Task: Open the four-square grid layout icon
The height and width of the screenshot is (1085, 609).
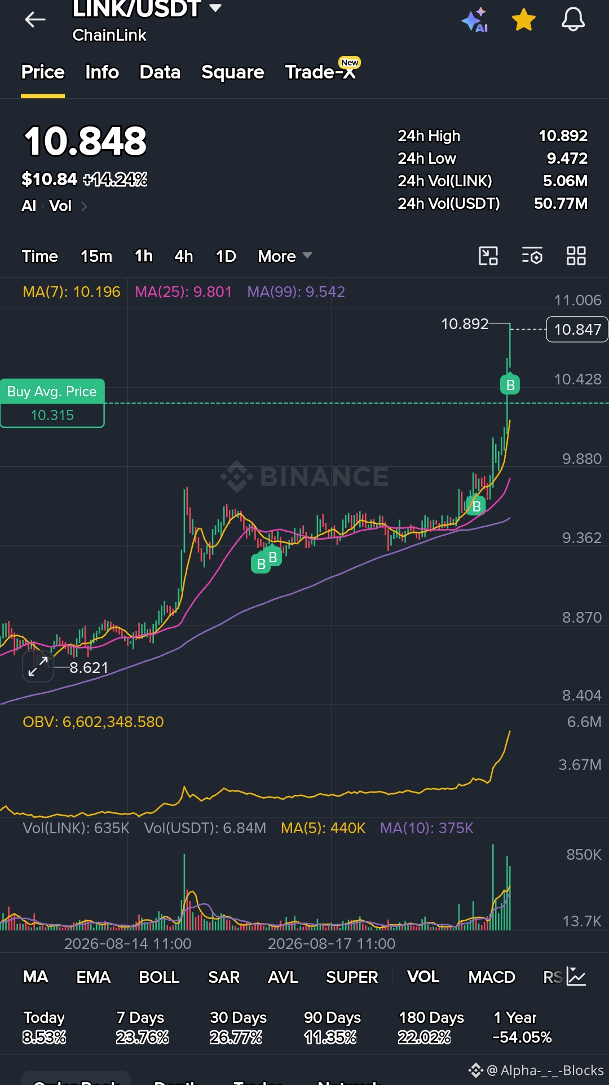Action: click(x=576, y=256)
